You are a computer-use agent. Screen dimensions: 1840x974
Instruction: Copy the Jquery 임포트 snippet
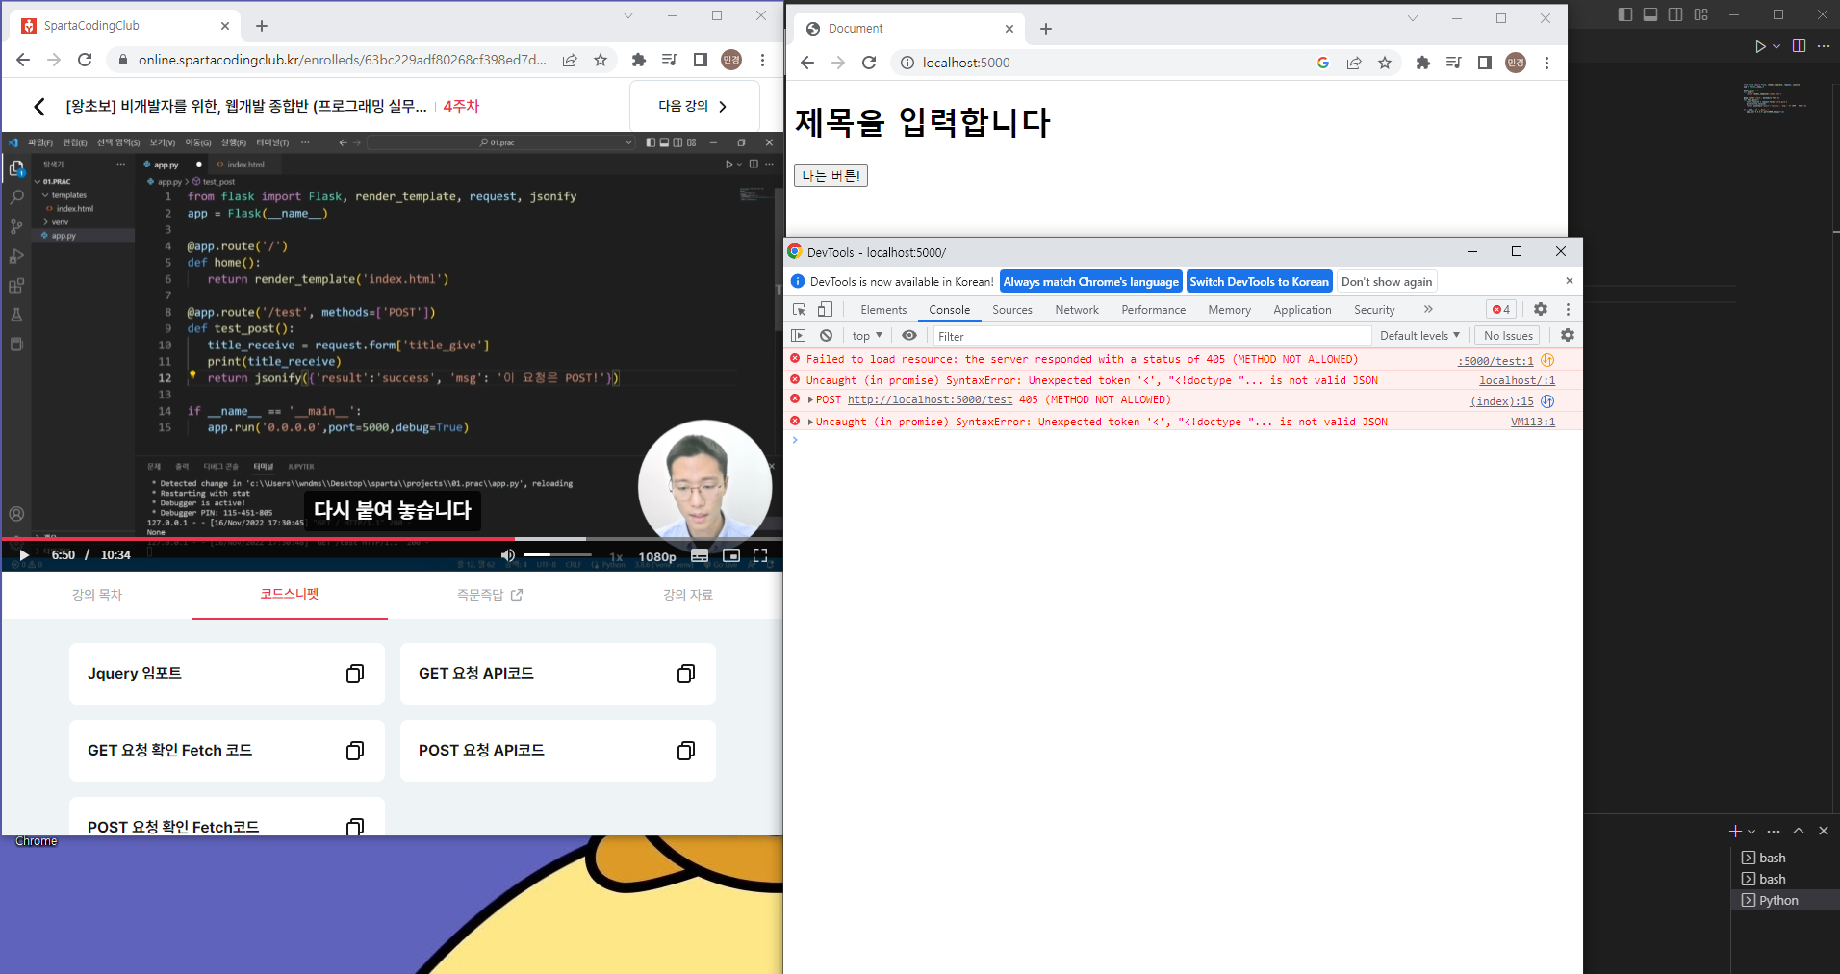pyautogui.click(x=355, y=674)
